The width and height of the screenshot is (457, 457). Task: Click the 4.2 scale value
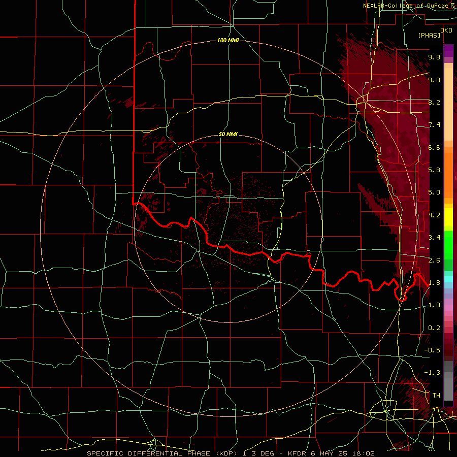click(x=434, y=215)
